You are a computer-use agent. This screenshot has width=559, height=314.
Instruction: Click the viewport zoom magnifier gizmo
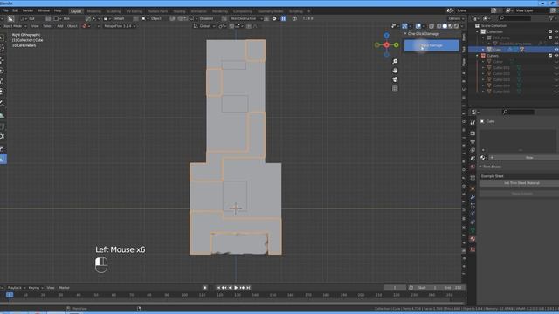(395, 62)
